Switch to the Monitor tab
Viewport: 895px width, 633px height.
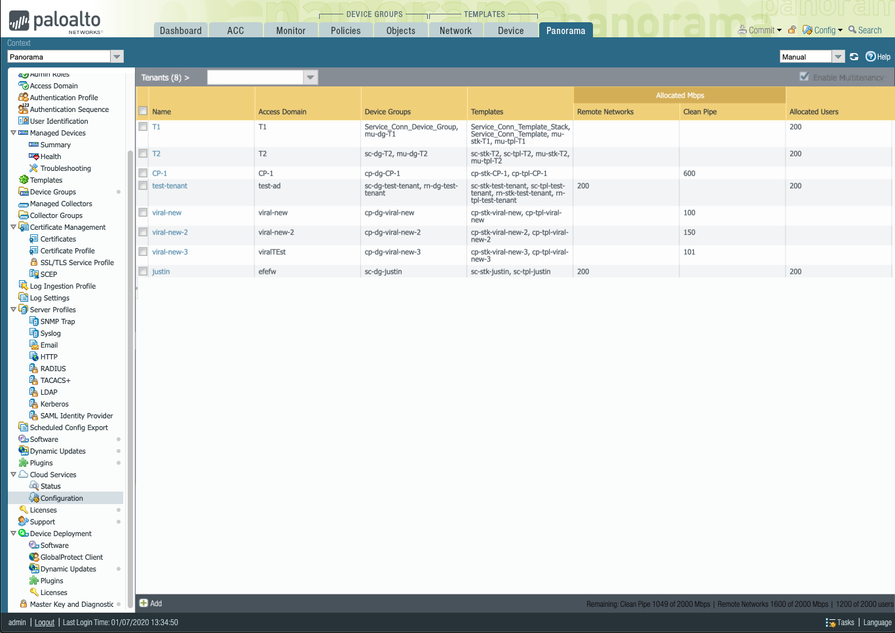click(x=291, y=30)
